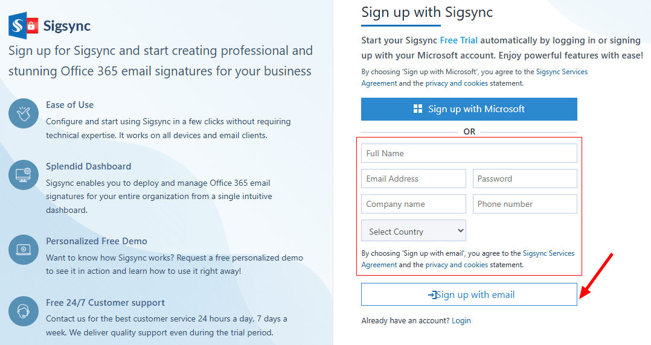The width and height of the screenshot is (651, 345).
Task: Click the Sigsync brand name text
Action: pos(67,26)
